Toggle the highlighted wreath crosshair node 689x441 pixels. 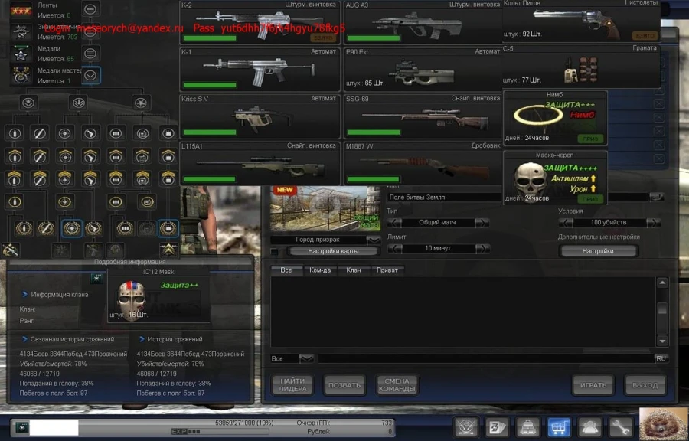[x=72, y=228]
